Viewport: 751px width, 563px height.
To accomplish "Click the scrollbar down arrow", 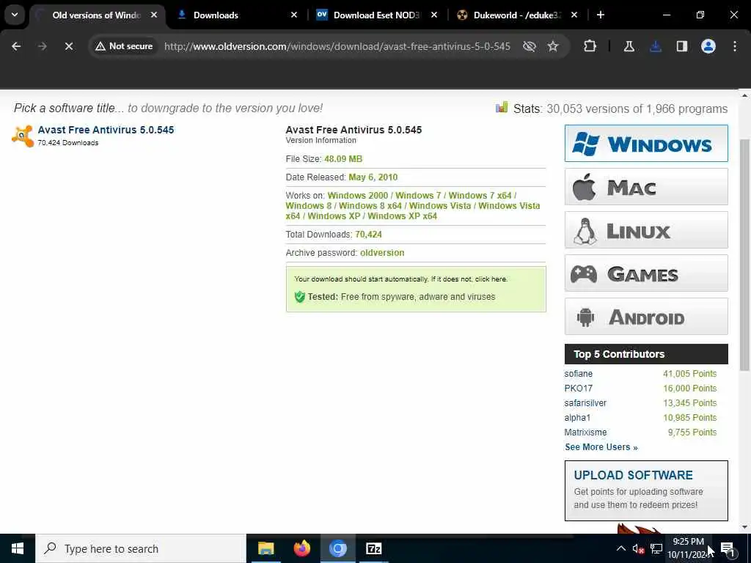I will 745,527.
